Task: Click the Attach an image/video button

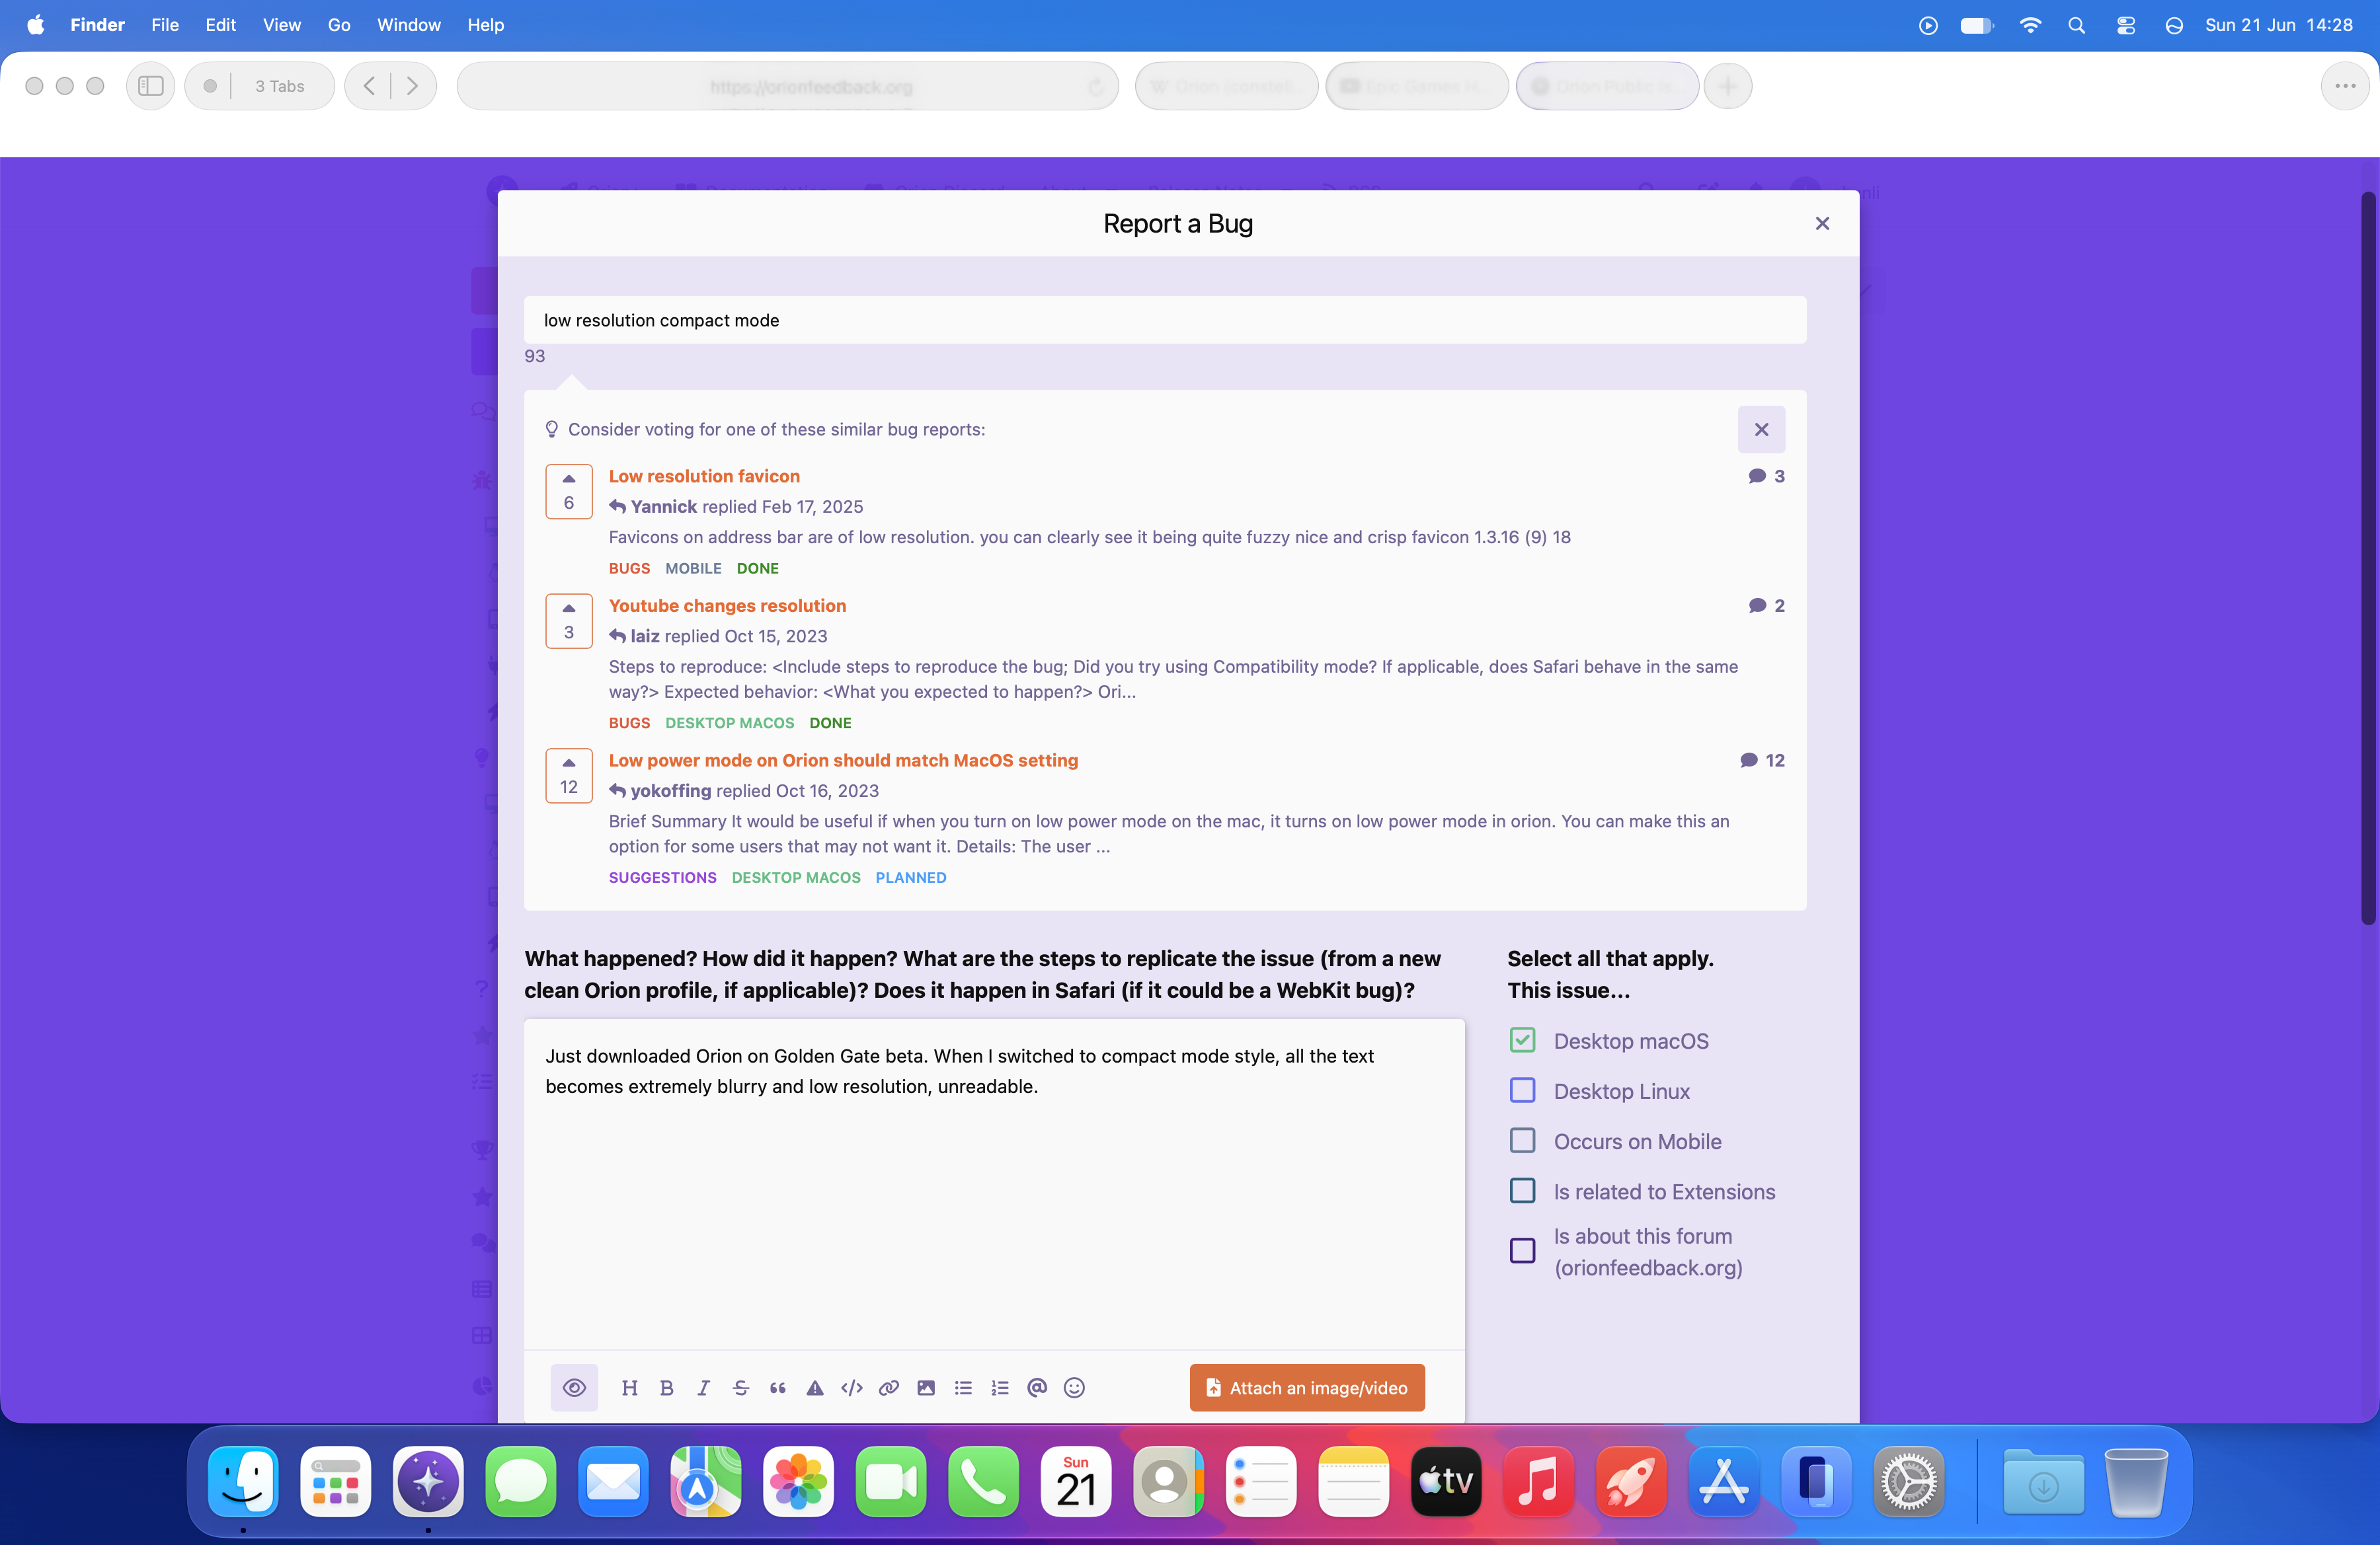Action: point(1307,1387)
